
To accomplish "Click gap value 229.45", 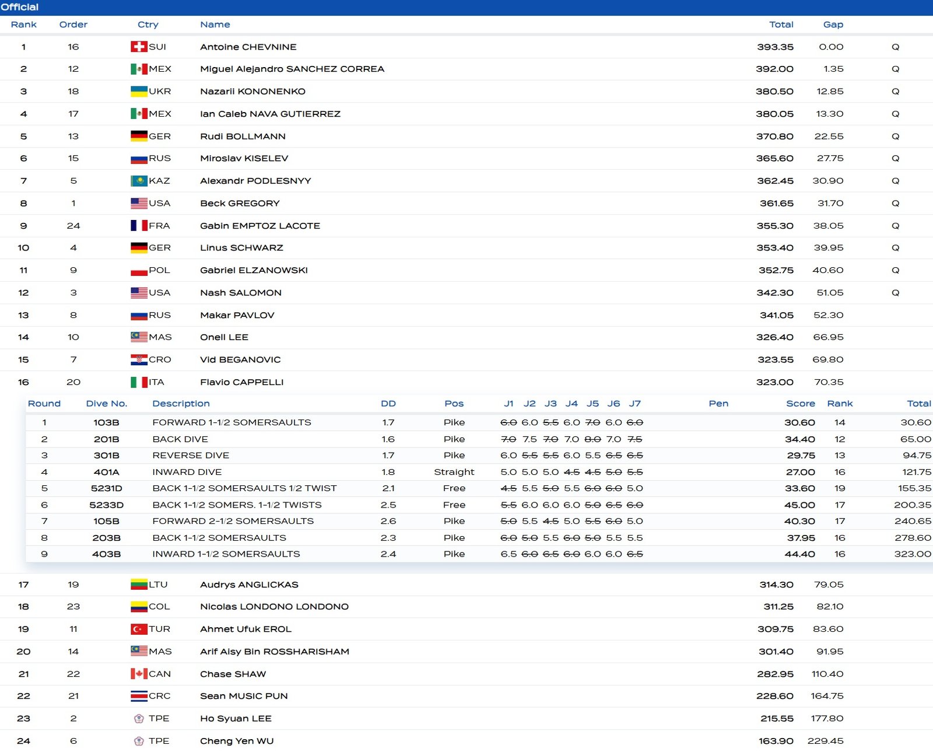I will [x=826, y=741].
